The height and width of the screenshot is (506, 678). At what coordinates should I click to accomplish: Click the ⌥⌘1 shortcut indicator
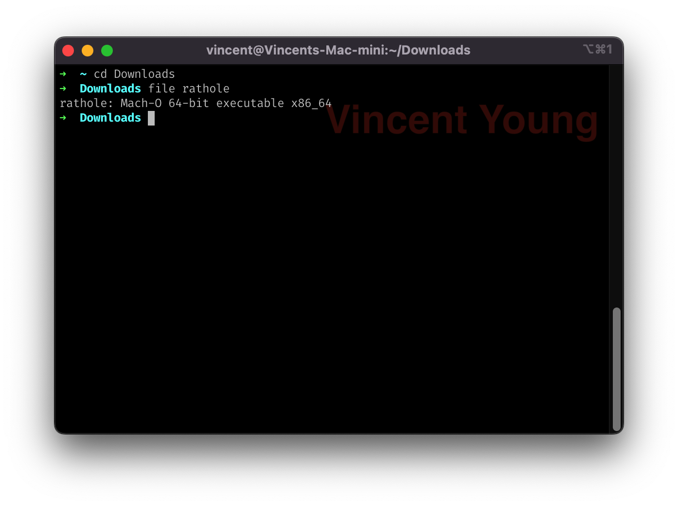(598, 49)
